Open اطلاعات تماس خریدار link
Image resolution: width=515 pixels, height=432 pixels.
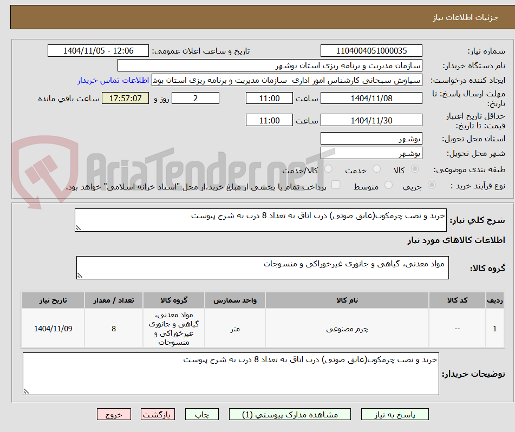click(x=113, y=81)
